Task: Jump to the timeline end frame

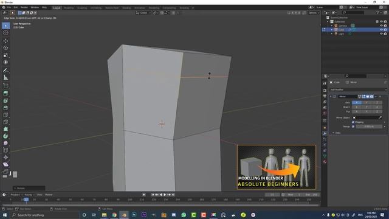Action: click(x=173, y=195)
